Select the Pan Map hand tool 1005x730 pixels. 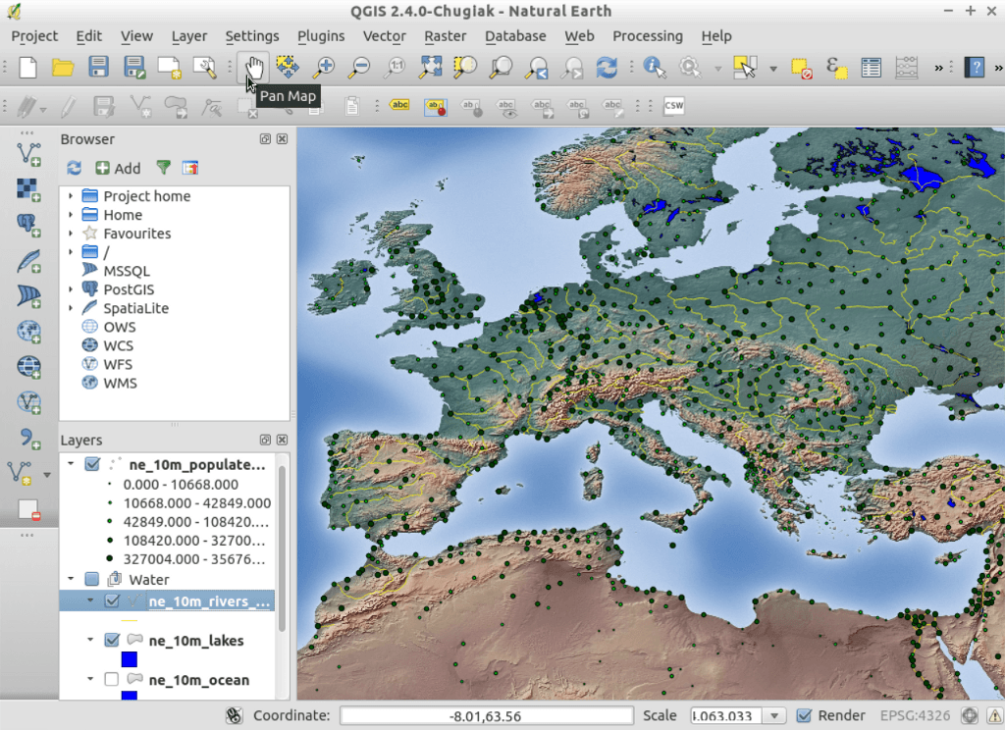click(254, 67)
